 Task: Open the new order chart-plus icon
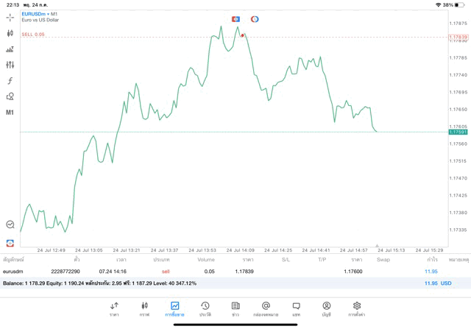coord(10,49)
